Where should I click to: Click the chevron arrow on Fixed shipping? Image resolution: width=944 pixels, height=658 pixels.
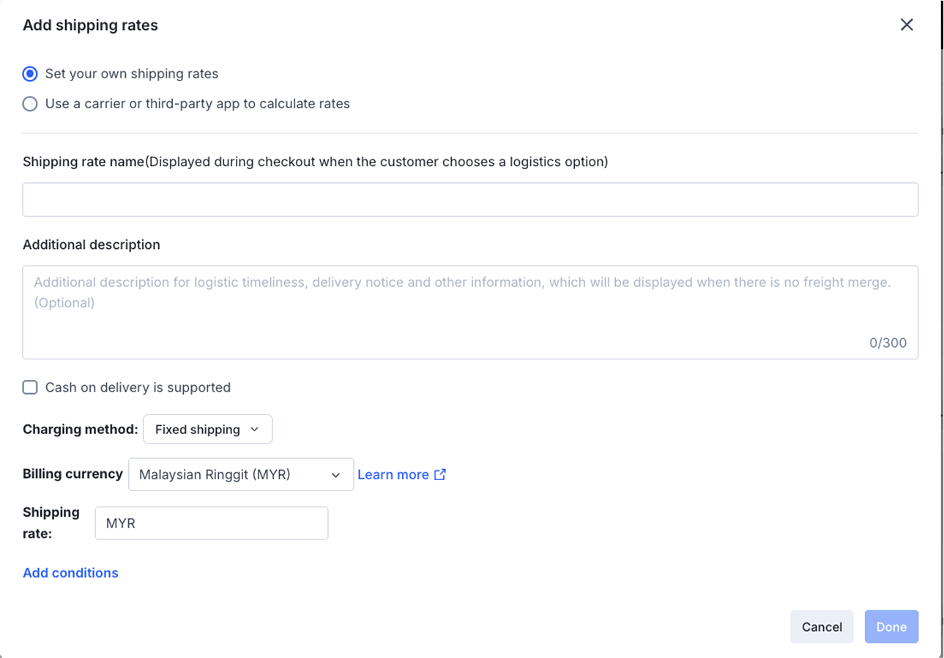(255, 430)
